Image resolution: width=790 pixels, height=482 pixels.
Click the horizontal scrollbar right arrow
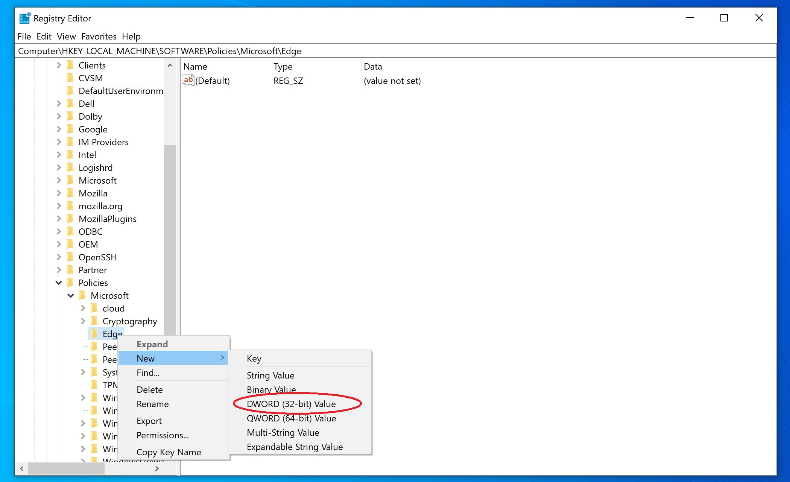click(x=157, y=468)
